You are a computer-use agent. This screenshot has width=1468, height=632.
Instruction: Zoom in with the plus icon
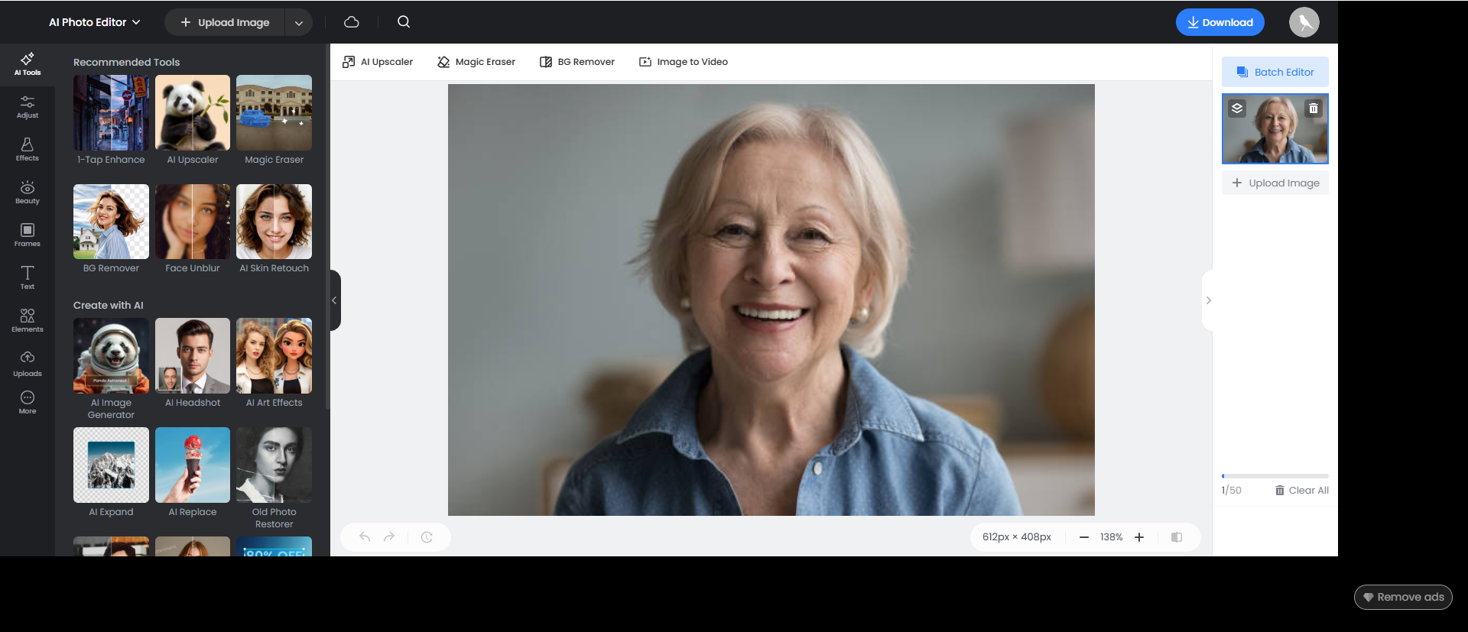coord(1139,537)
